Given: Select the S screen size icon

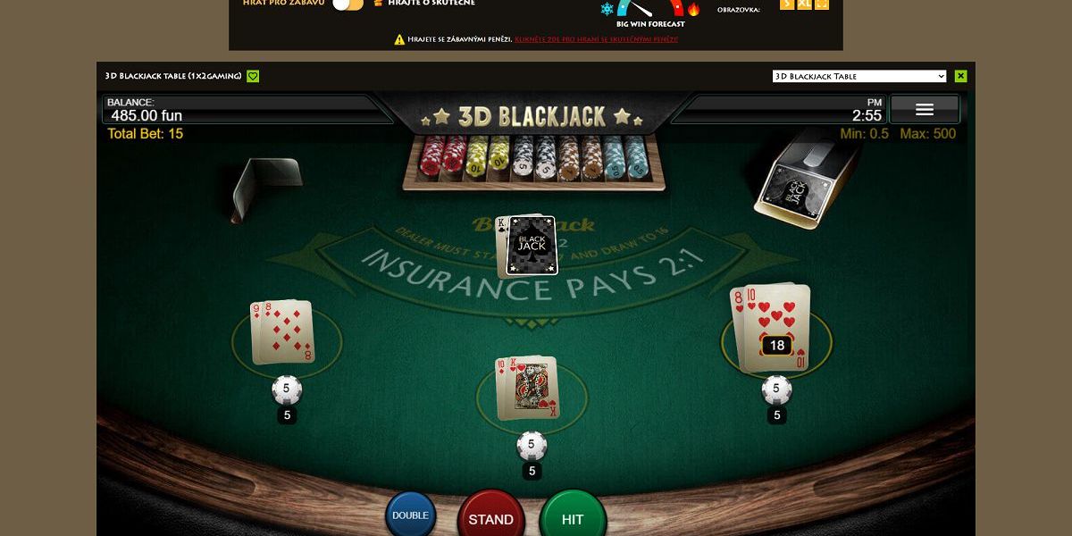Looking at the screenshot, I should click(787, 4).
